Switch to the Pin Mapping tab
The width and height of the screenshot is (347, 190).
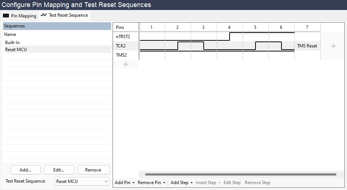(x=20, y=16)
